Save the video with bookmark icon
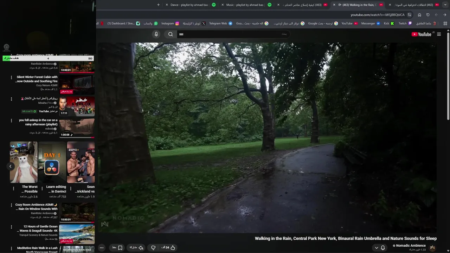 coord(117,248)
